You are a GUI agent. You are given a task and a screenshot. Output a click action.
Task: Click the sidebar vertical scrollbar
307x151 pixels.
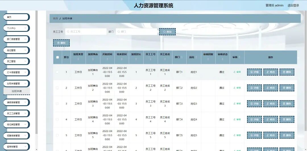pos(36,72)
